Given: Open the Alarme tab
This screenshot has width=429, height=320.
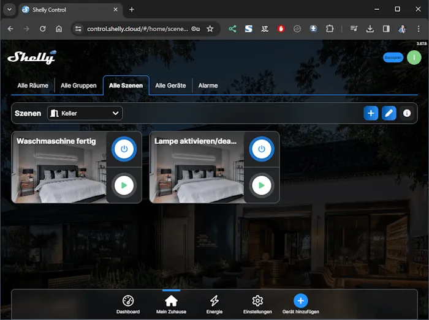Looking at the screenshot, I should click(x=208, y=86).
